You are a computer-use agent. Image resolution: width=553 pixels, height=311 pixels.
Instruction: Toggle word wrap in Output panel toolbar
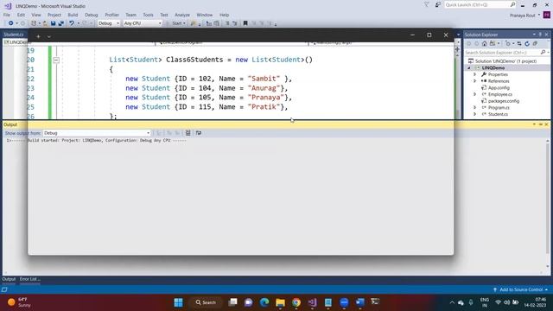(199, 133)
